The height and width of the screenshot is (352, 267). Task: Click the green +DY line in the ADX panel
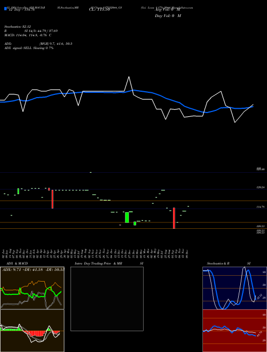[11, 294]
